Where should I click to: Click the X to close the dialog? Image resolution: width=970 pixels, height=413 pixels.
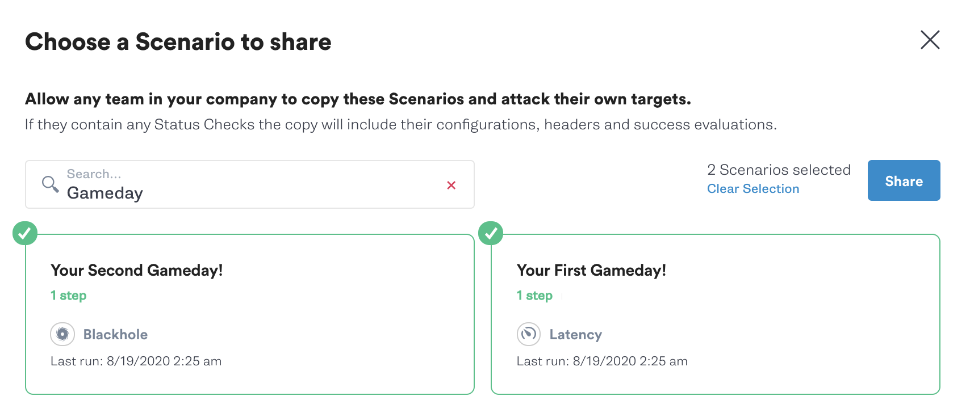pos(930,40)
